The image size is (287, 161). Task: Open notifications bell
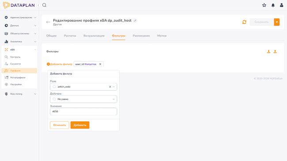coord(273,5)
